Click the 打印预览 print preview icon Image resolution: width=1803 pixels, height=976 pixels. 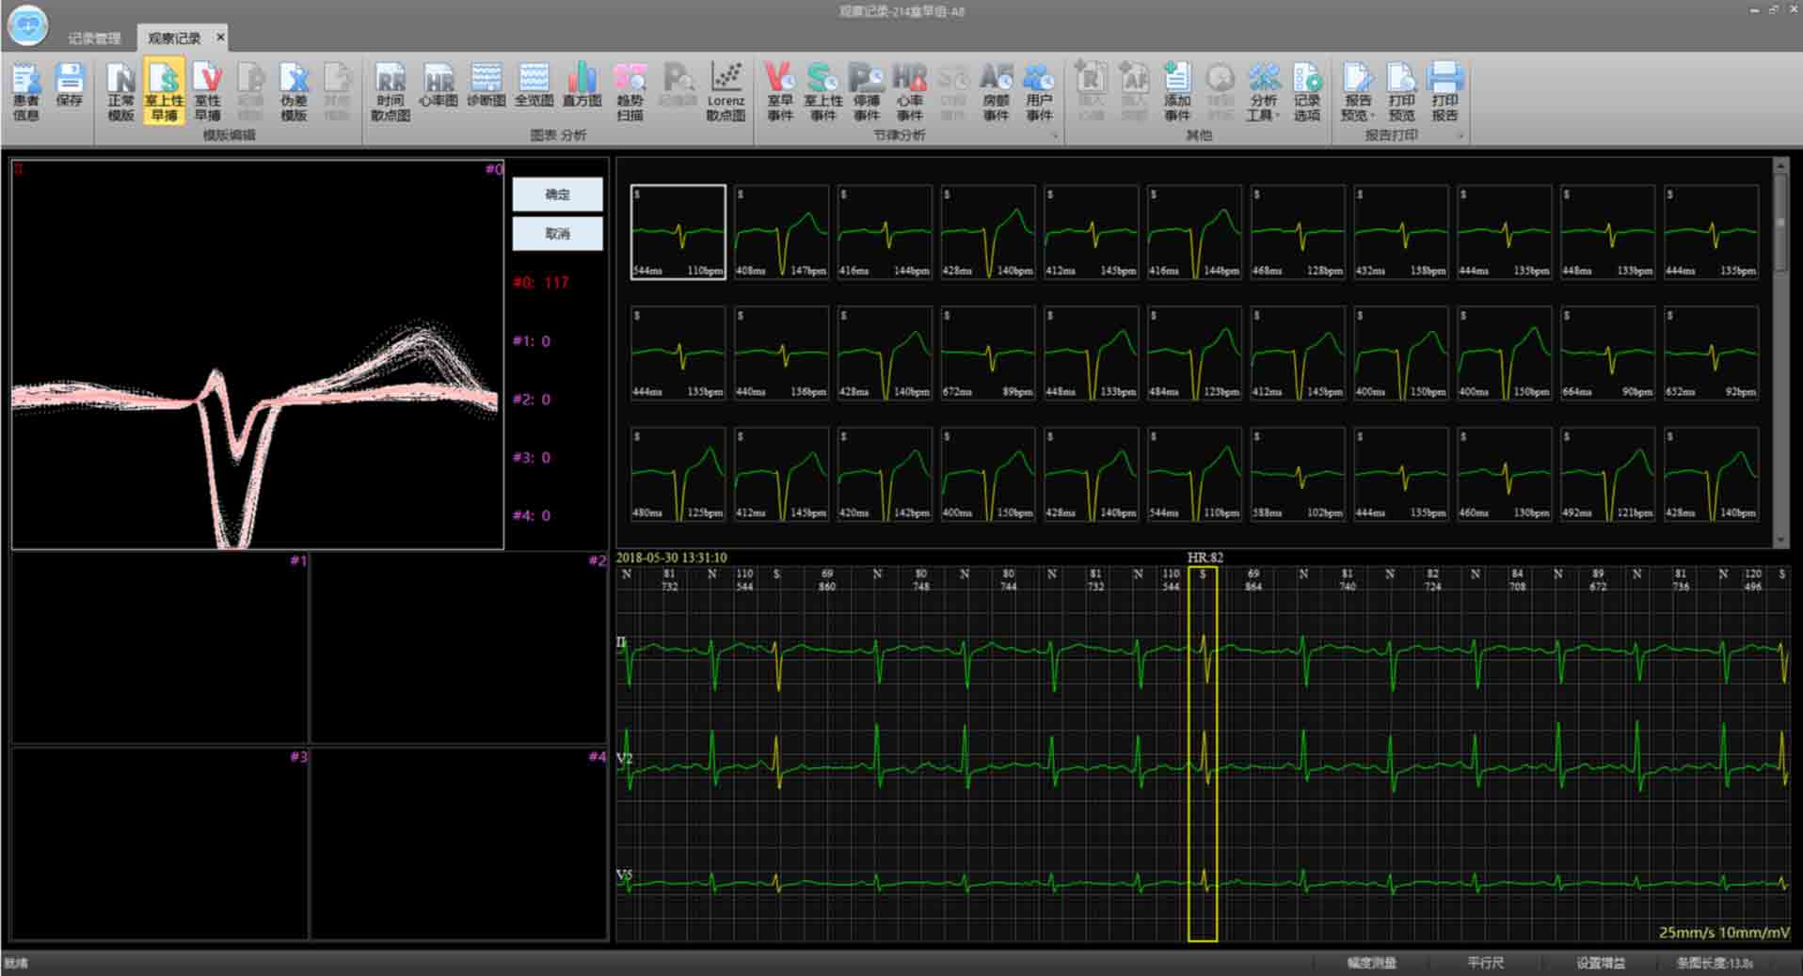click(x=1401, y=92)
